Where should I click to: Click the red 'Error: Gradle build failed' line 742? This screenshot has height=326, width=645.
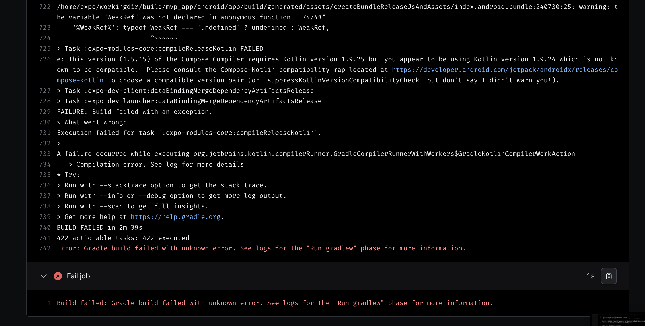click(261, 248)
